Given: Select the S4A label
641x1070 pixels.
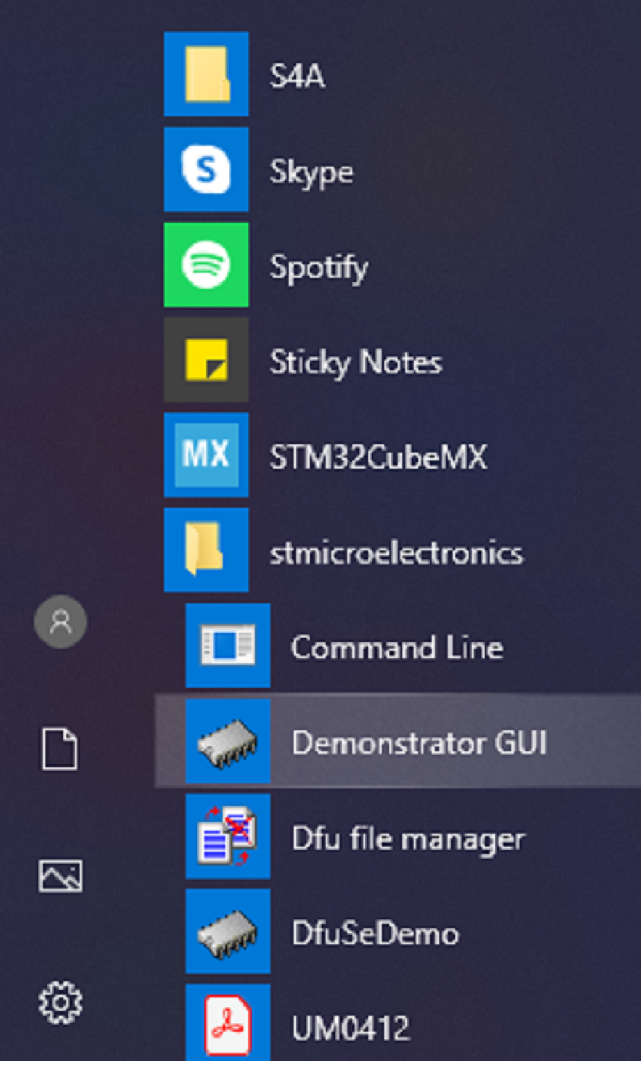Looking at the screenshot, I should tap(297, 75).
